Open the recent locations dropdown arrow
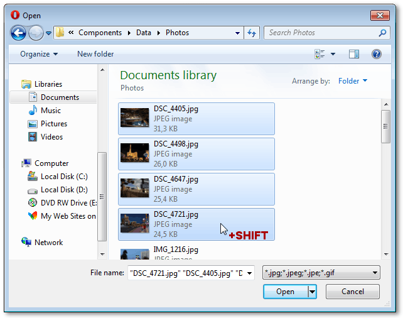 tap(48, 33)
